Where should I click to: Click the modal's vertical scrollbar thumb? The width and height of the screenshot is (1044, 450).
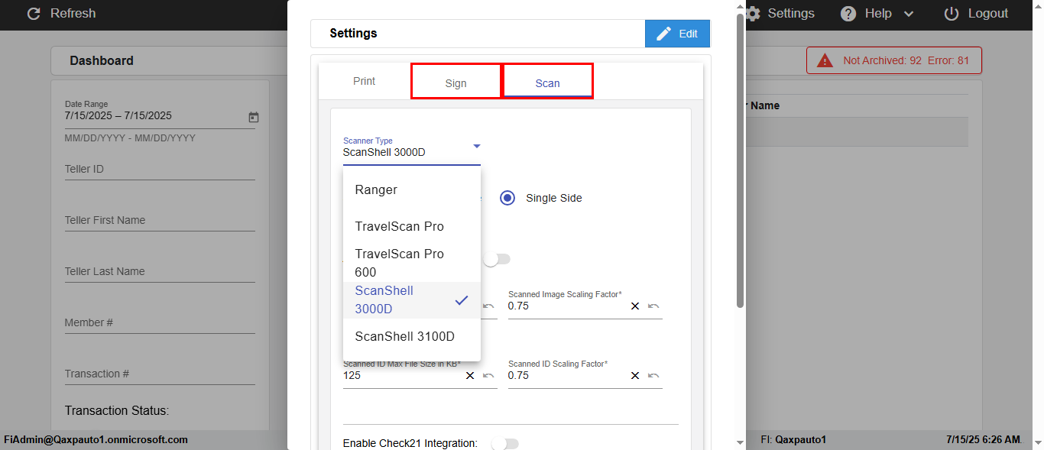tap(740, 160)
